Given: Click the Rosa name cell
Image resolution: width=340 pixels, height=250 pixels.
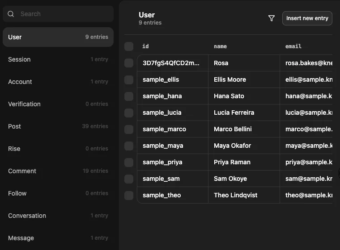Looking at the screenshot, I should [x=244, y=63].
